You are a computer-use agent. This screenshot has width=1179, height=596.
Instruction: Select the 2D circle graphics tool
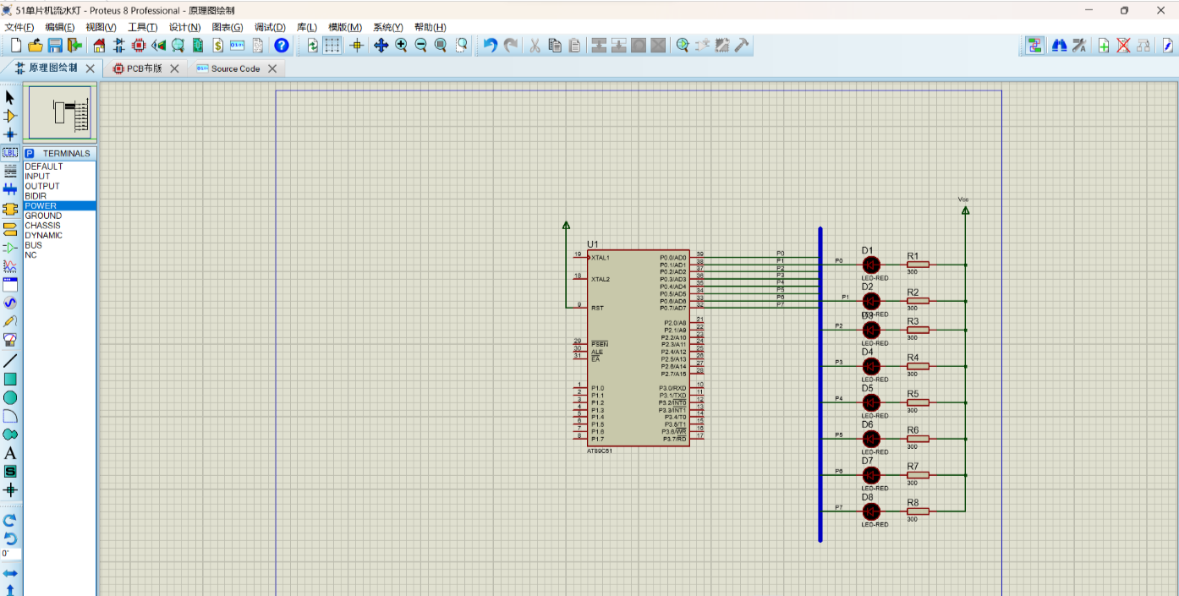coord(10,397)
